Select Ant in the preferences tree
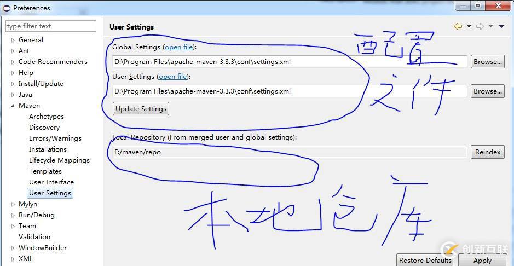 24,51
